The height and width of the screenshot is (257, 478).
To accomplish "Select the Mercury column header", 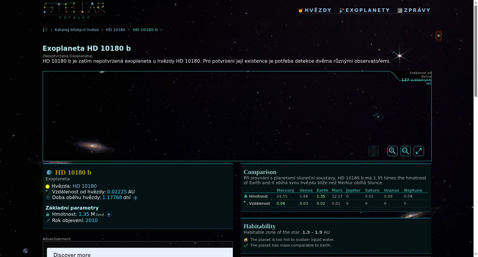I will 285,190.
